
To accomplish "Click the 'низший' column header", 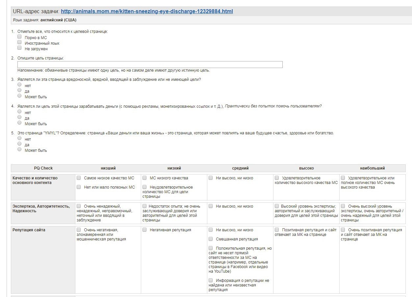I will click(x=108, y=168).
